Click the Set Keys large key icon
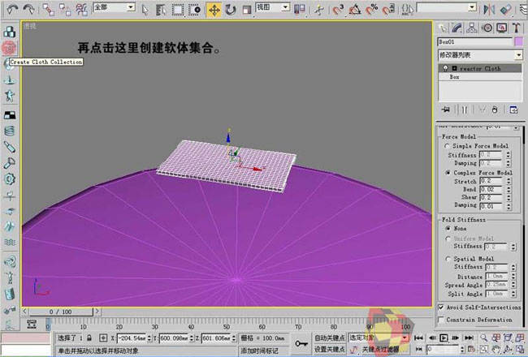Viewport: 528px width, 357px height. click(x=301, y=343)
